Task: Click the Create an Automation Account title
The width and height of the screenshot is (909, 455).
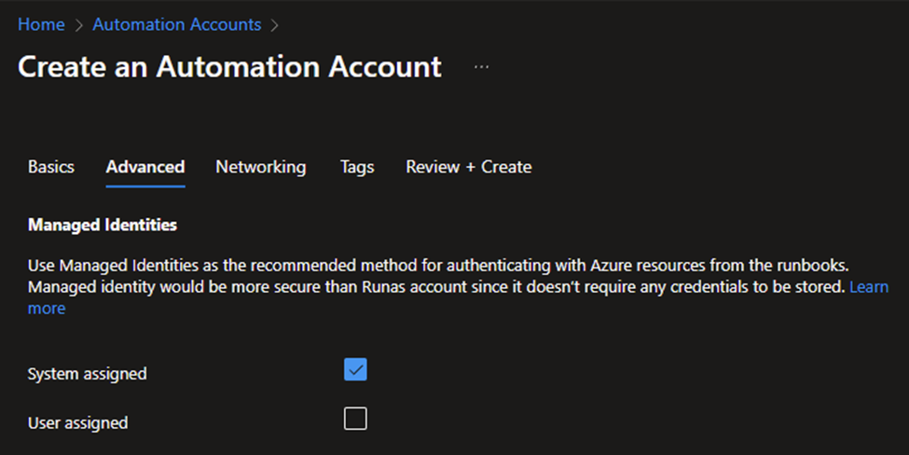Action: (x=229, y=66)
